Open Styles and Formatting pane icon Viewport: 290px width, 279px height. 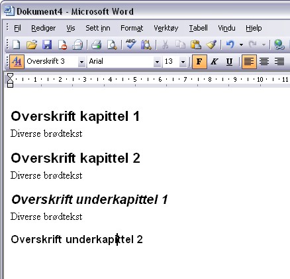[17, 62]
